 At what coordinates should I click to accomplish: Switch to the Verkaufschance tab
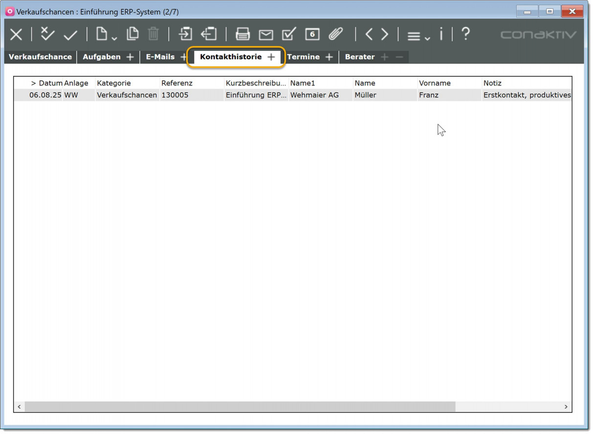point(40,57)
